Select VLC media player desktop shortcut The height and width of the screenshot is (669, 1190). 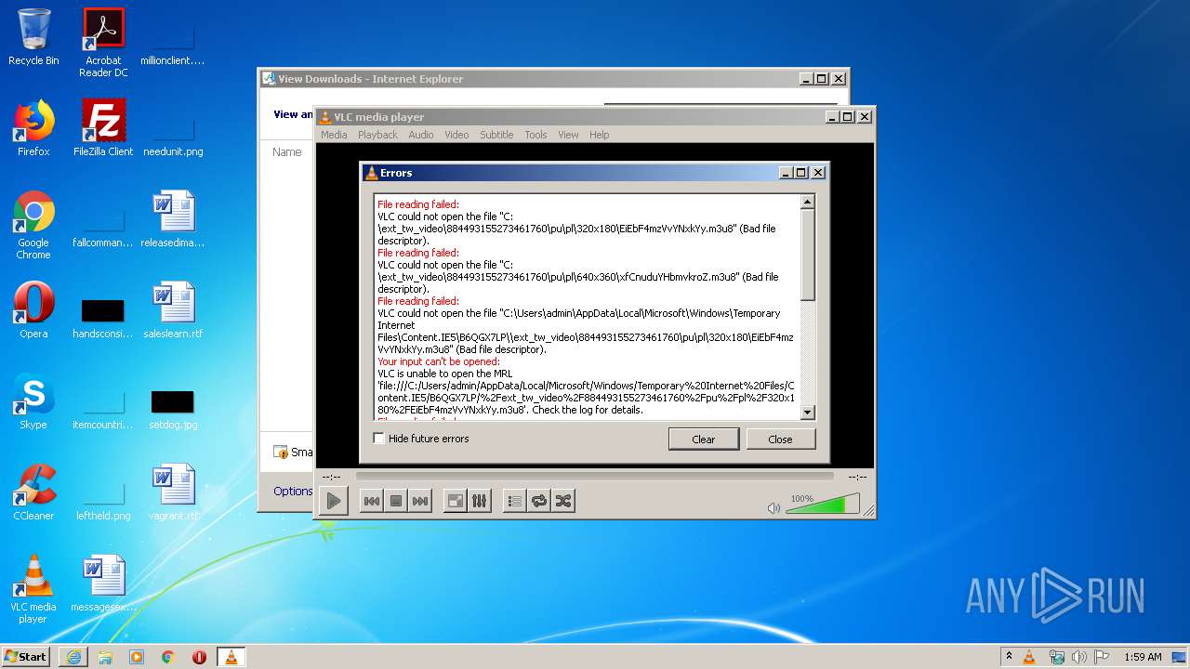point(33,589)
